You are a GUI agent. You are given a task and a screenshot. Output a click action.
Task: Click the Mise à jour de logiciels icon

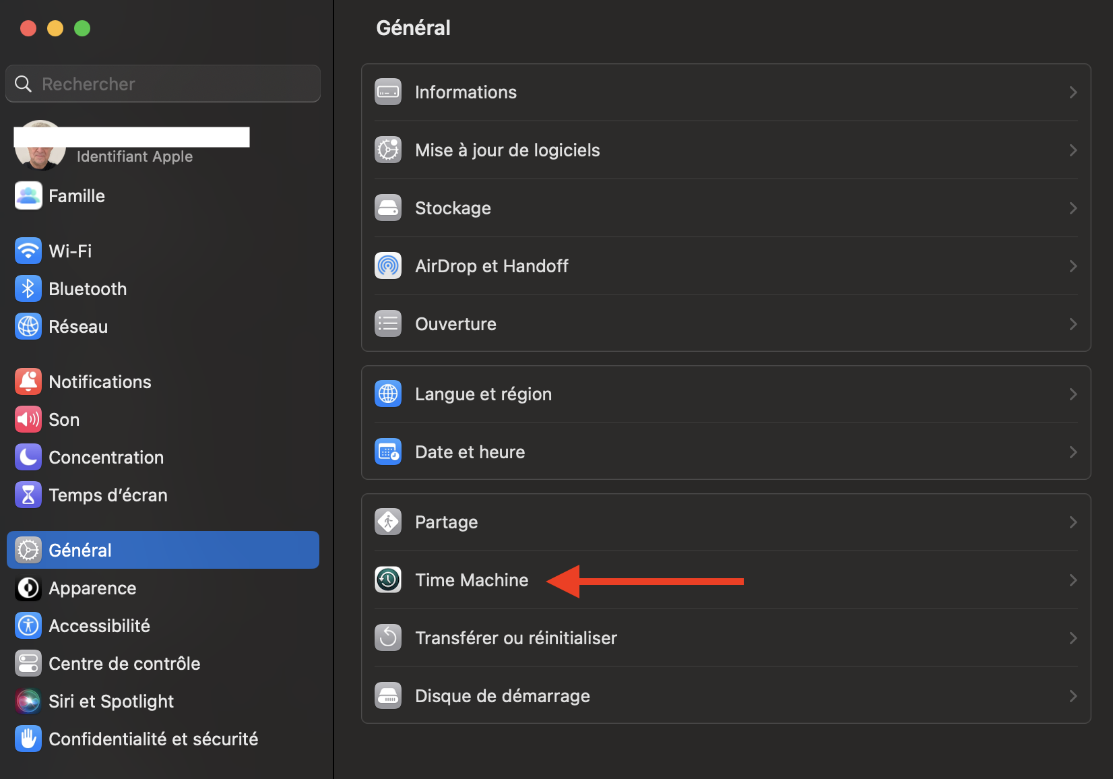click(x=388, y=150)
